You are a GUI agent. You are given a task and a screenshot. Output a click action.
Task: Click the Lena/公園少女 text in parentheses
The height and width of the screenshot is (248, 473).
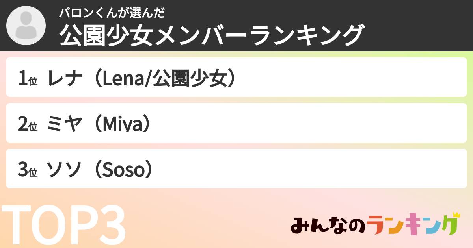(x=164, y=79)
